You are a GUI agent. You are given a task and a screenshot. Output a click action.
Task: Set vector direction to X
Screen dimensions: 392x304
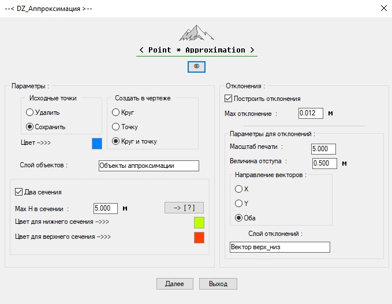click(x=238, y=189)
